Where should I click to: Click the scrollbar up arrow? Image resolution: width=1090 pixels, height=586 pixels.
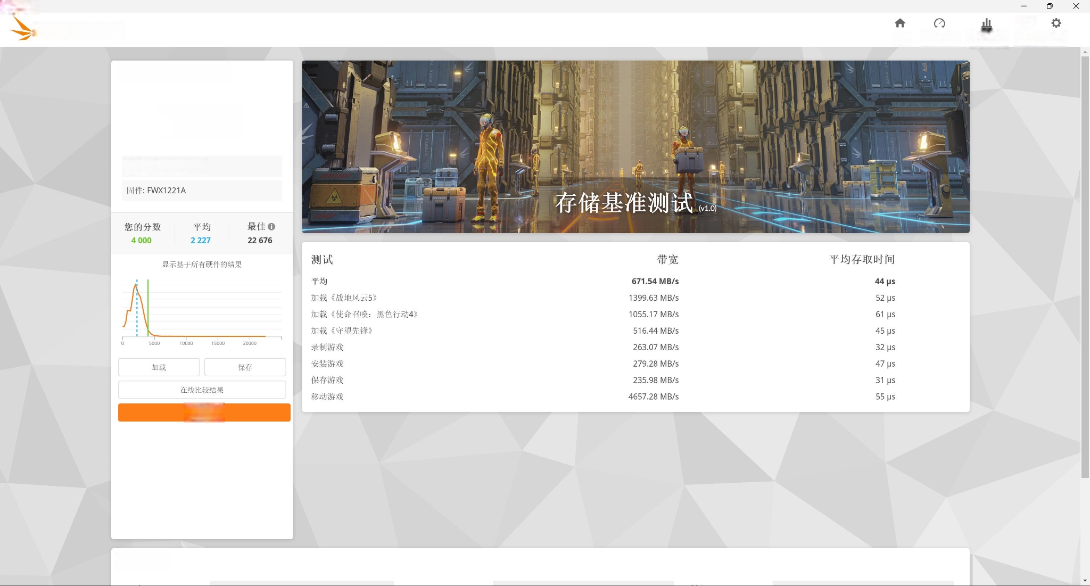[1085, 52]
